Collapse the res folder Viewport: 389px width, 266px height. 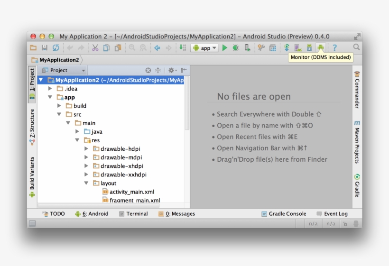tap(77, 140)
